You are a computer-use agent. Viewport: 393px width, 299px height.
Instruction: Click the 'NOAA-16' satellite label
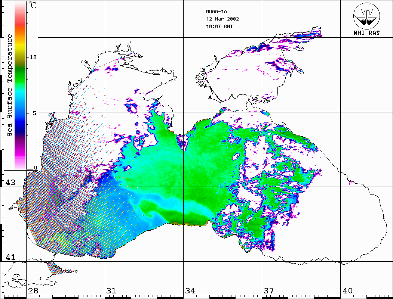[216, 12]
